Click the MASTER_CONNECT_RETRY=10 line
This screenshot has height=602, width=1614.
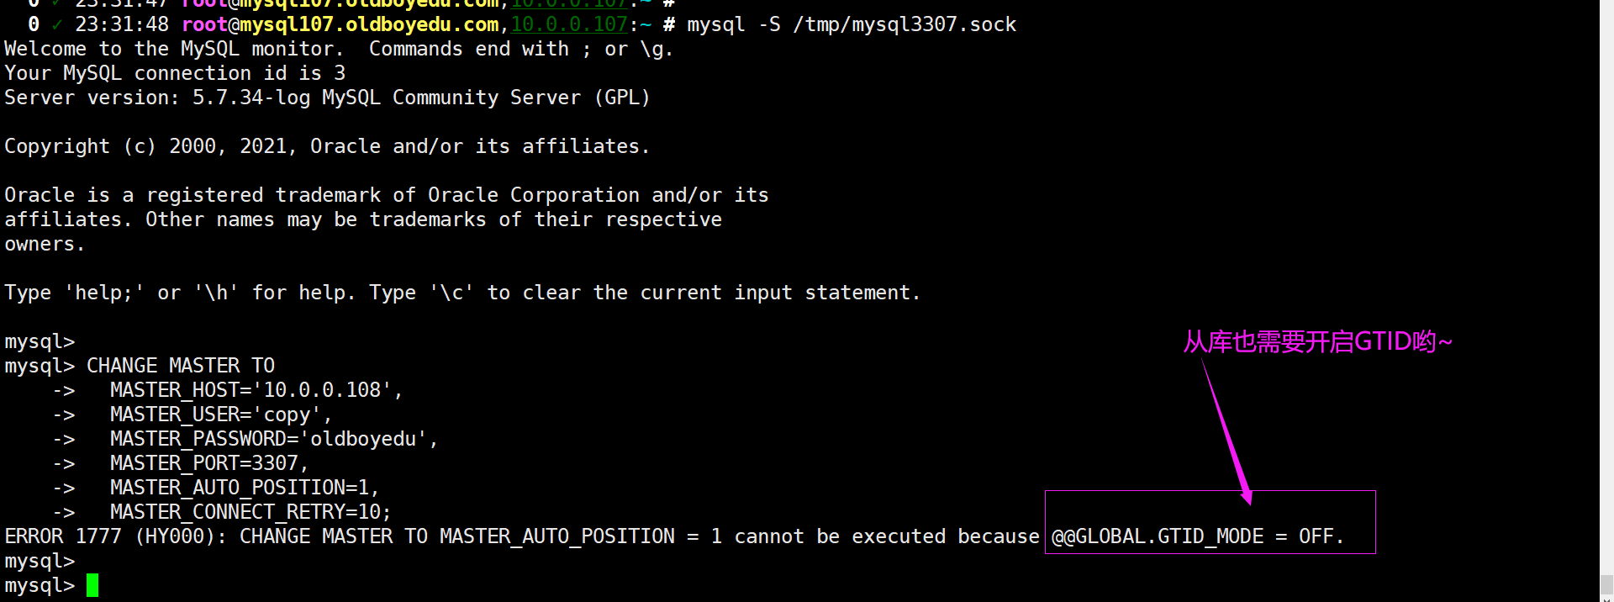coord(250,512)
